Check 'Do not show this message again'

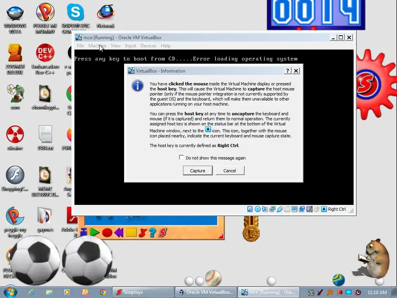181,158
